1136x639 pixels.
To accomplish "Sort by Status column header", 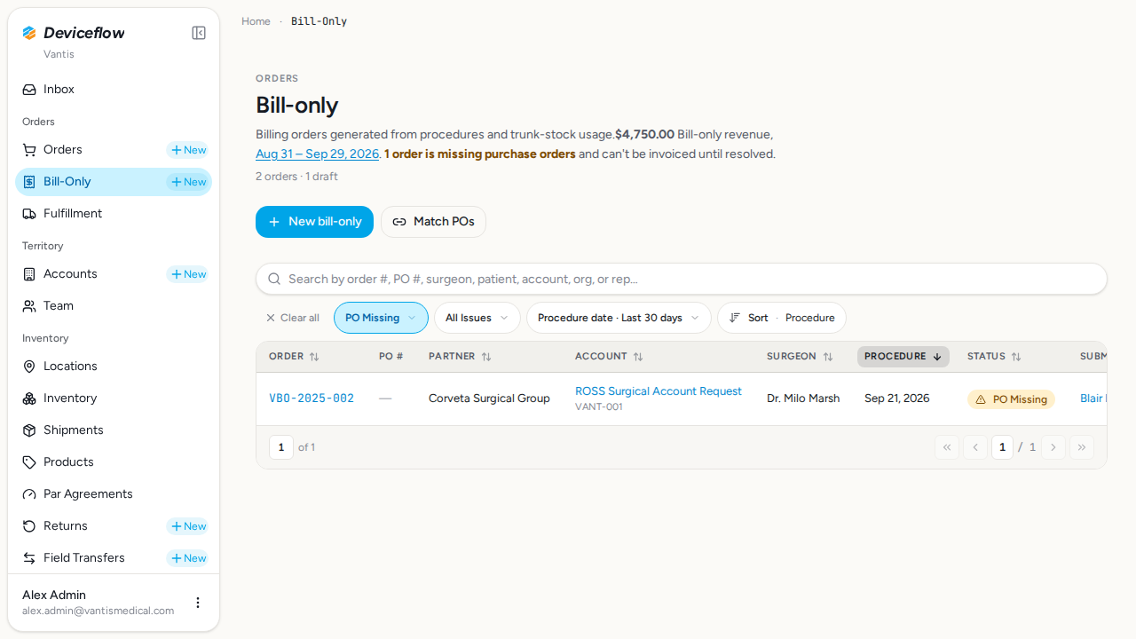I will pos(994,357).
